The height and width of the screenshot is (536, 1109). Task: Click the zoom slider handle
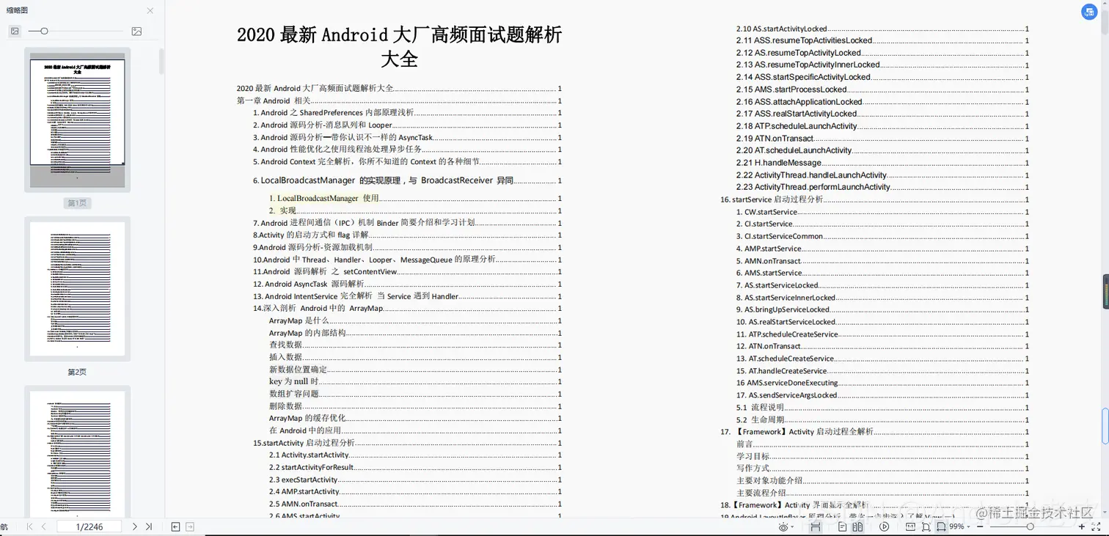[x=1030, y=526]
